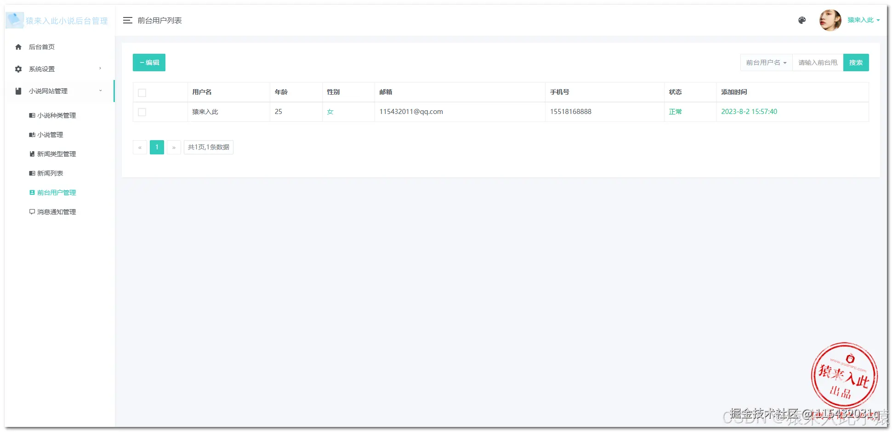The width and height of the screenshot is (892, 432).
Task: Click the 猿来入此小说后台管理 header title
Action: point(67,21)
